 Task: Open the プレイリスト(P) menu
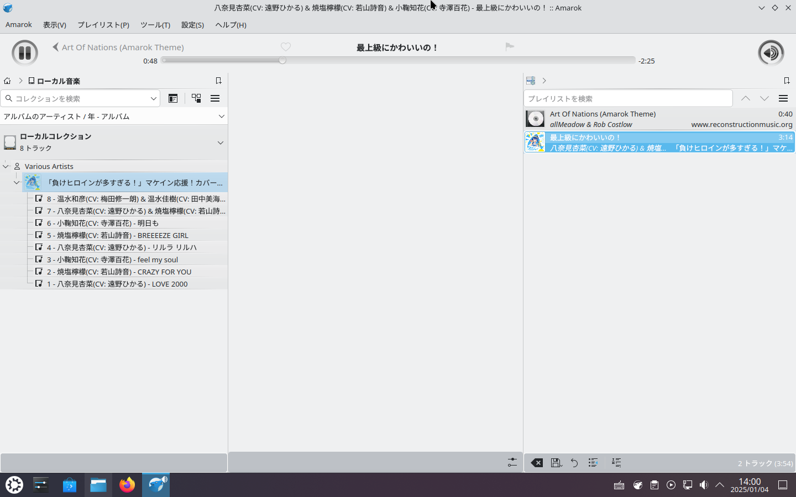point(103,25)
